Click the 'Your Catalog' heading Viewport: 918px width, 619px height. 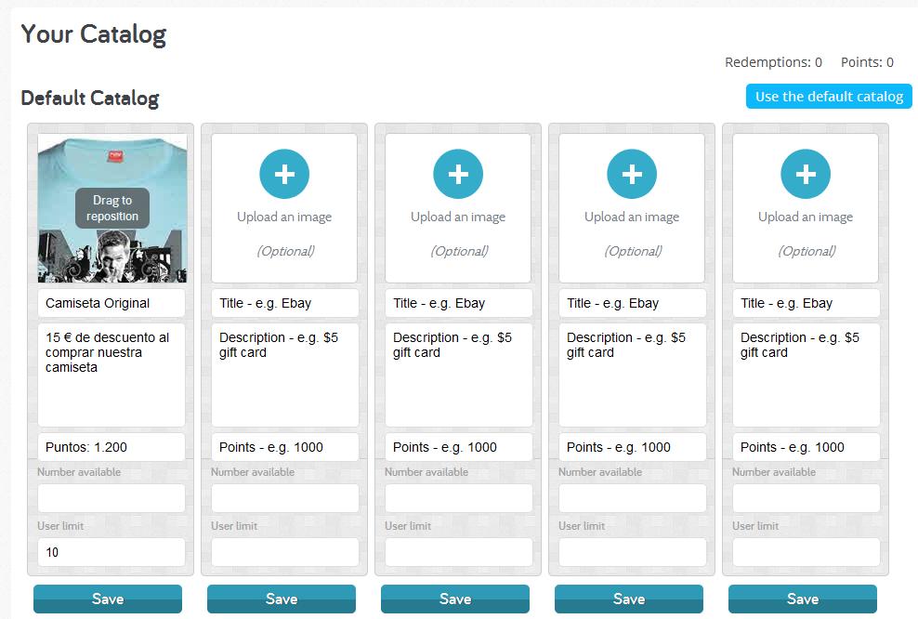point(94,34)
